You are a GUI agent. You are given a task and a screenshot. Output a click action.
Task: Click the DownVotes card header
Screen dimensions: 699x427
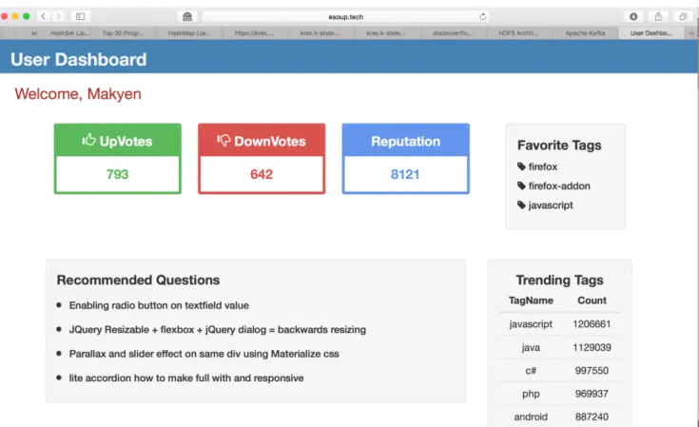pos(262,141)
